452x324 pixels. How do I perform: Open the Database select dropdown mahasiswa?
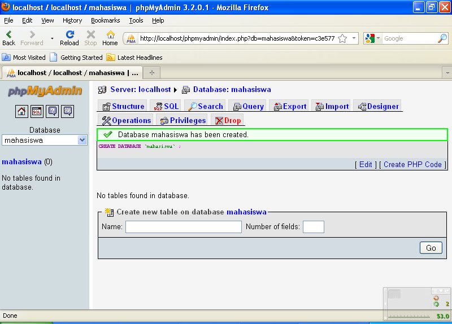pyautogui.click(x=45, y=140)
